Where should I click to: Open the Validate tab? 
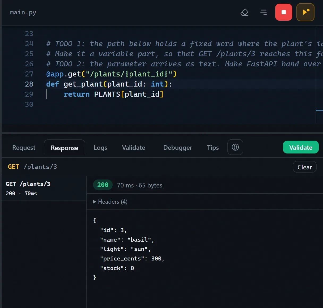pyautogui.click(x=134, y=147)
